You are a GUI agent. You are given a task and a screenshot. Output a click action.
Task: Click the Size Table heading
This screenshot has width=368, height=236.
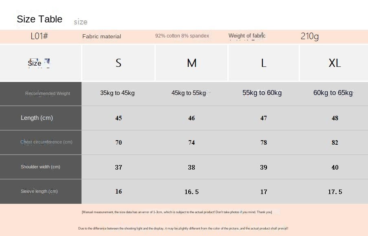[40, 19]
